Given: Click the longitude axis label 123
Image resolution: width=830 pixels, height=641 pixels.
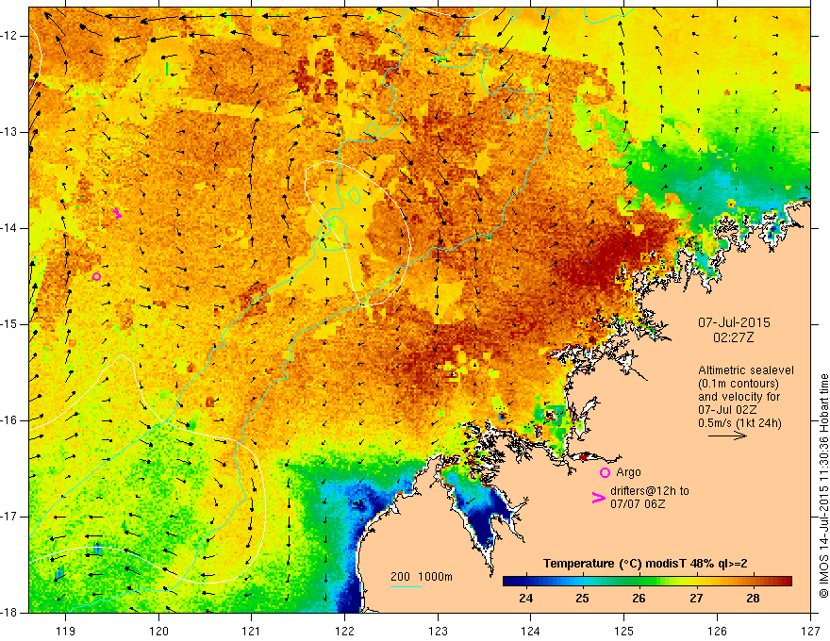Looking at the screenshot, I should [x=438, y=631].
